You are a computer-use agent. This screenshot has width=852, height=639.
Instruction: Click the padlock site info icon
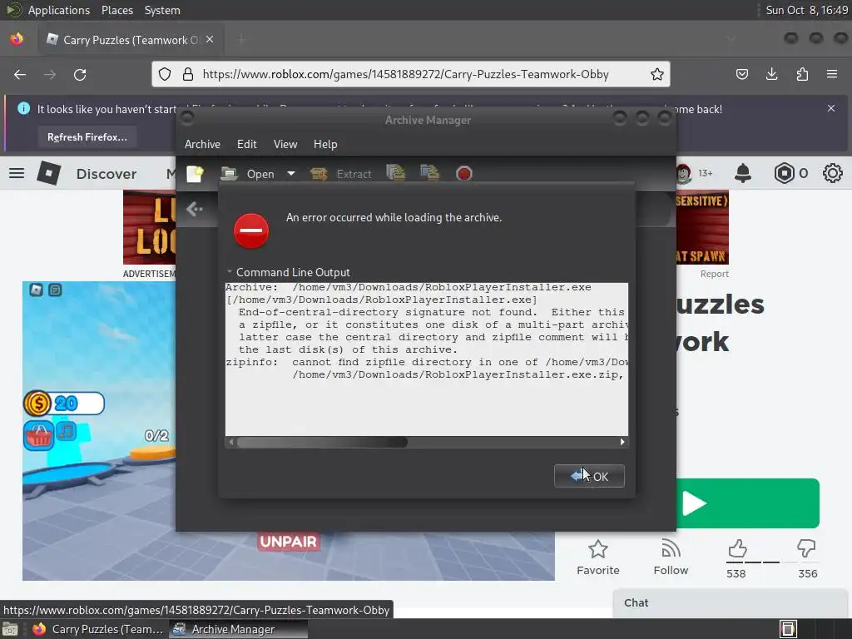click(x=188, y=74)
